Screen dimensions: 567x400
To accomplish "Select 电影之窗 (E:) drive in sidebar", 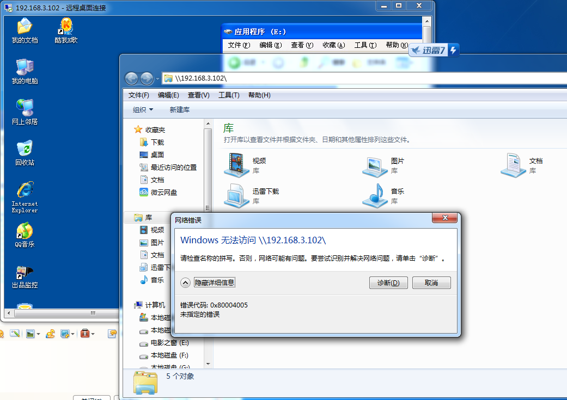I will pyautogui.click(x=164, y=342).
